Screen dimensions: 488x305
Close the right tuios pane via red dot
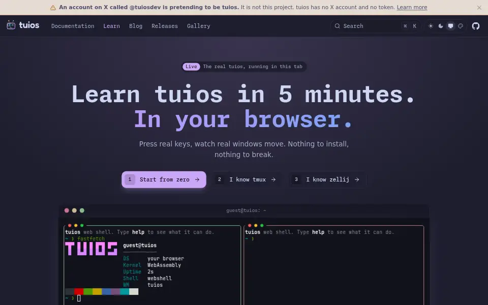click(x=250, y=225)
